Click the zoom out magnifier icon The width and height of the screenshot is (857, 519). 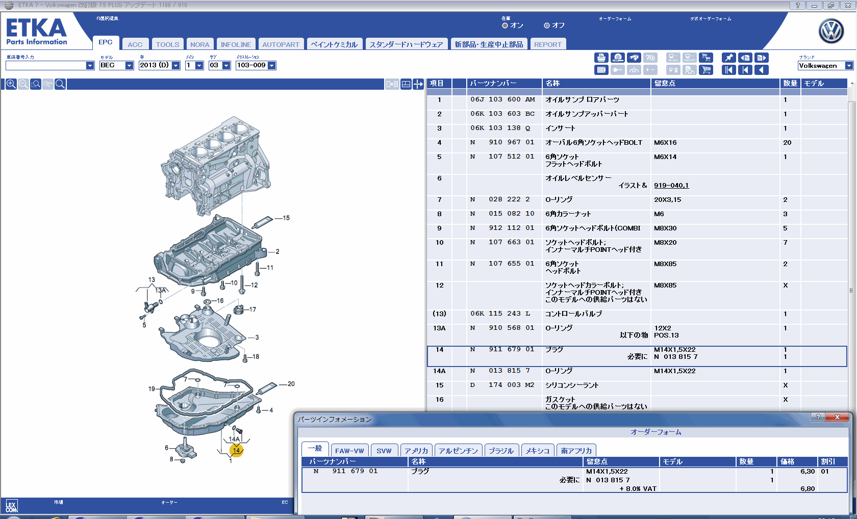(23, 84)
